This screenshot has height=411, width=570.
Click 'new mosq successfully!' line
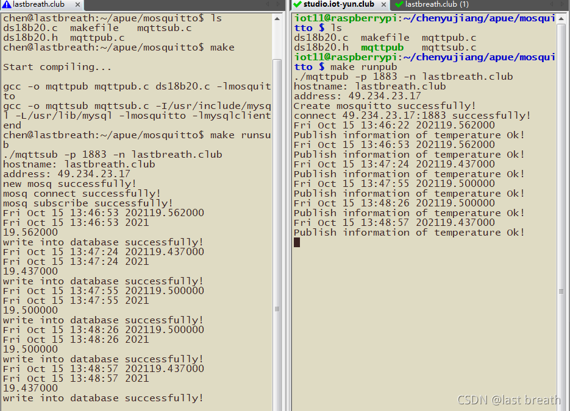click(x=69, y=184)
